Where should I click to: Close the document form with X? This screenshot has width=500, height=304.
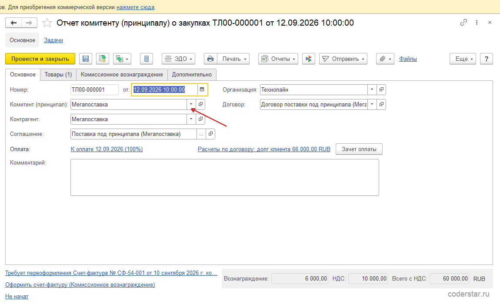(490, 22)
